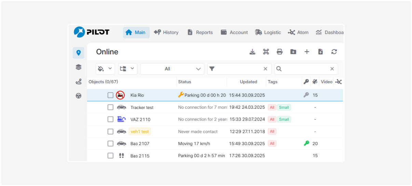The image size is (412, 186).
Task: Click the add folder icon
Action: click(x=293, y=52)
